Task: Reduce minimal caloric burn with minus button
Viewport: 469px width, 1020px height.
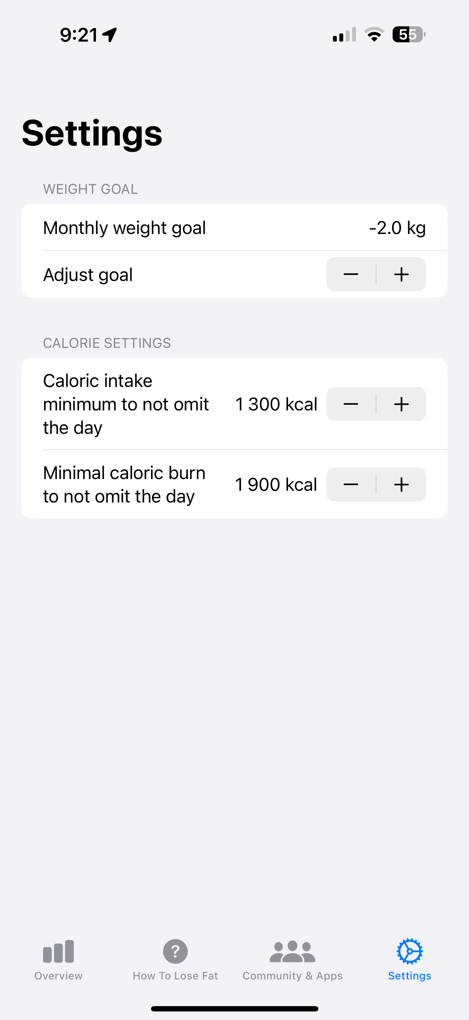Action: coord(351,484)
